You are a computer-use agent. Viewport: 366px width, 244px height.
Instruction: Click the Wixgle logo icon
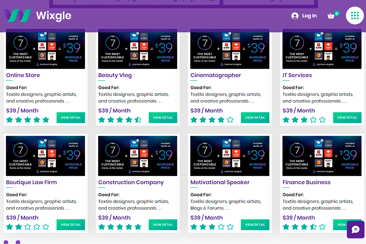tap(17, 16)
